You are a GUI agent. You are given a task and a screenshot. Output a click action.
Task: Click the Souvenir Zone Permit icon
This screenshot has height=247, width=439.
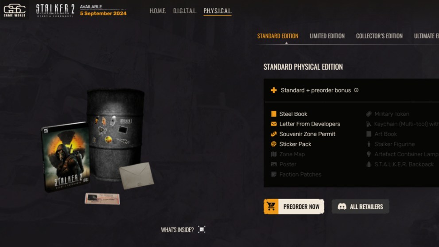[273, 134]
